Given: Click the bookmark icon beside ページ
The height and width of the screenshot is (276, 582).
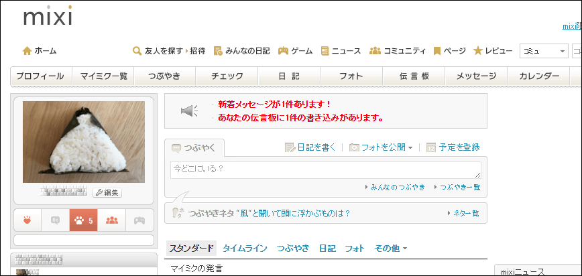Looking at the screenshot, I should pyautogui.click(x=437, y=51).
